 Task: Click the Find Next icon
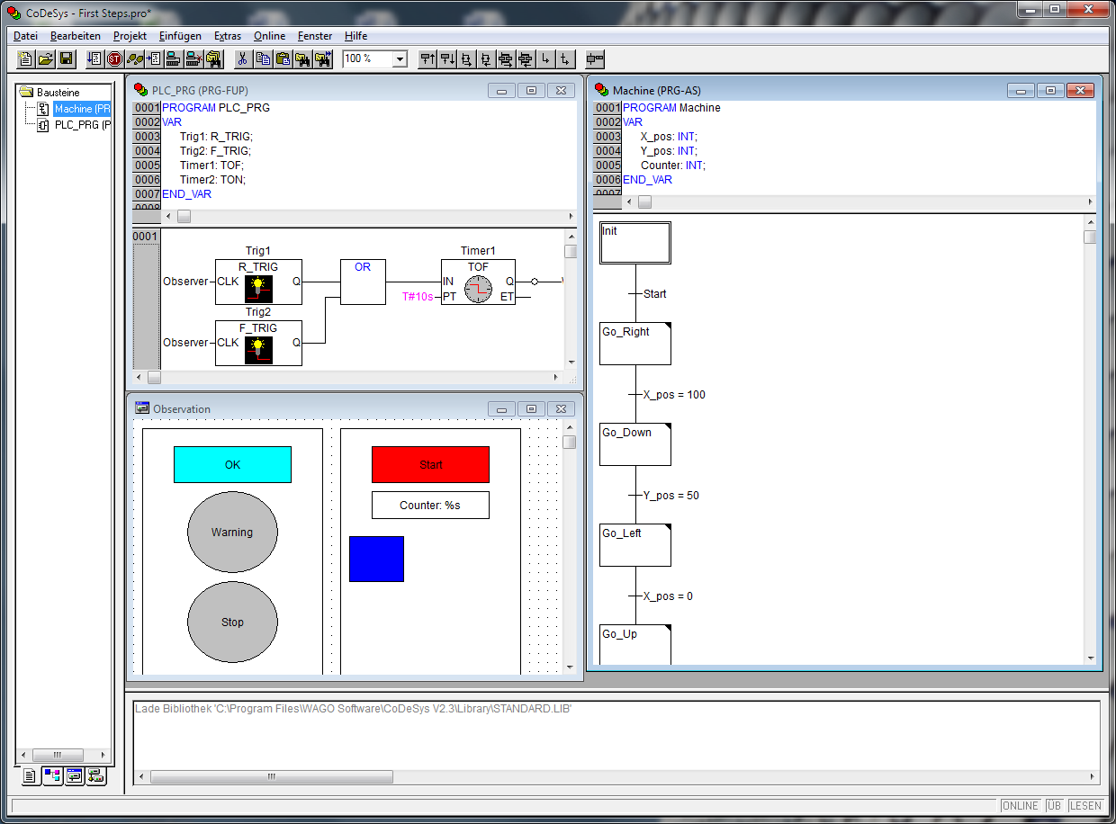tap(323, 59)
